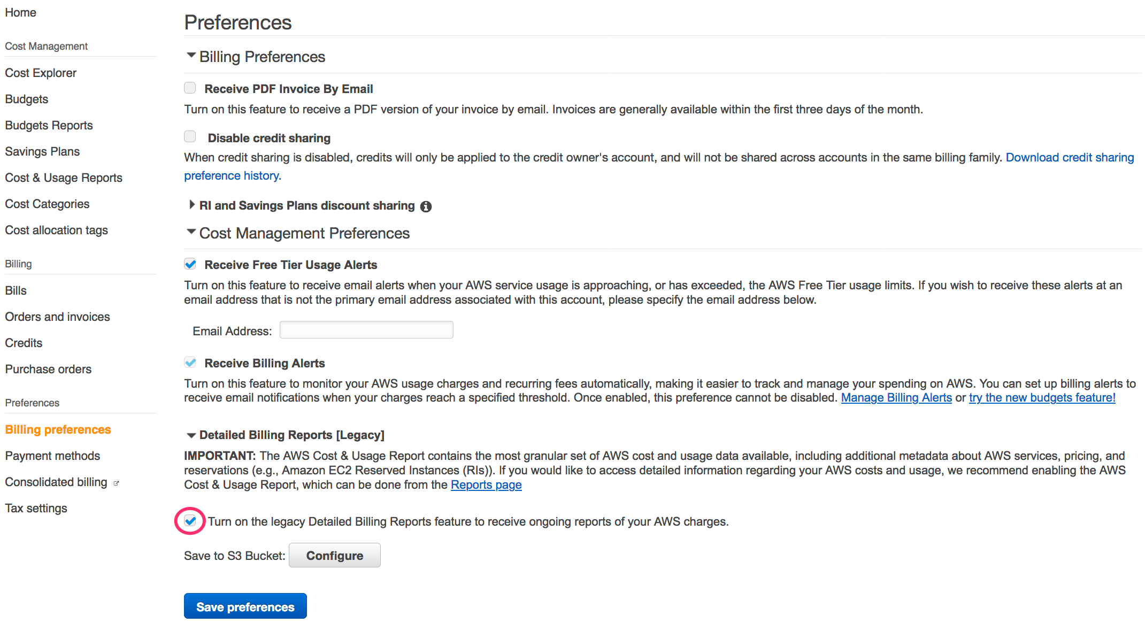
Task: Expand RI and Savings Plans discount sharing
Action: pyautogui.click(x=192, y=205)
